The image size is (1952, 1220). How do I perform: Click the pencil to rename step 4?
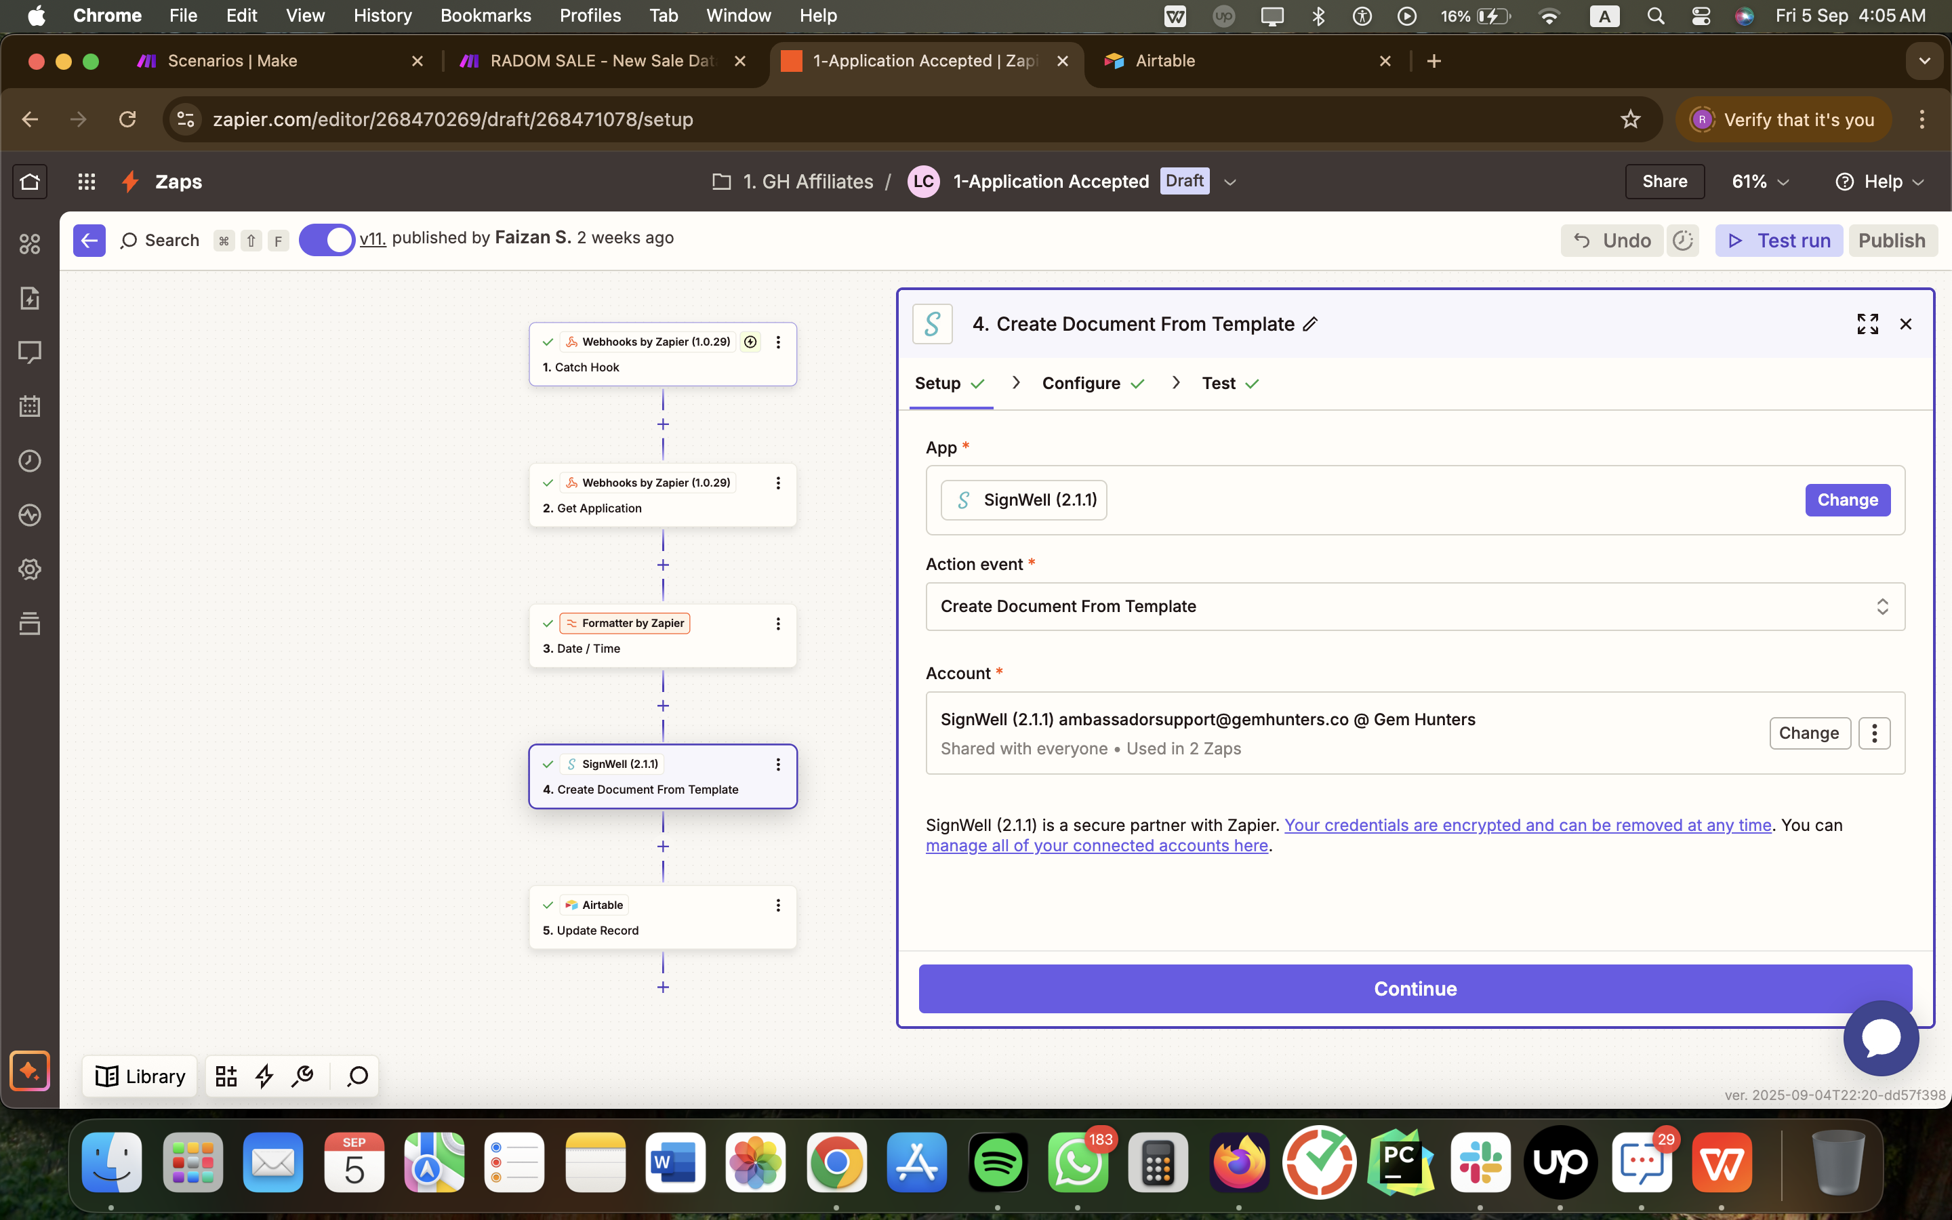click(1310, 323)
